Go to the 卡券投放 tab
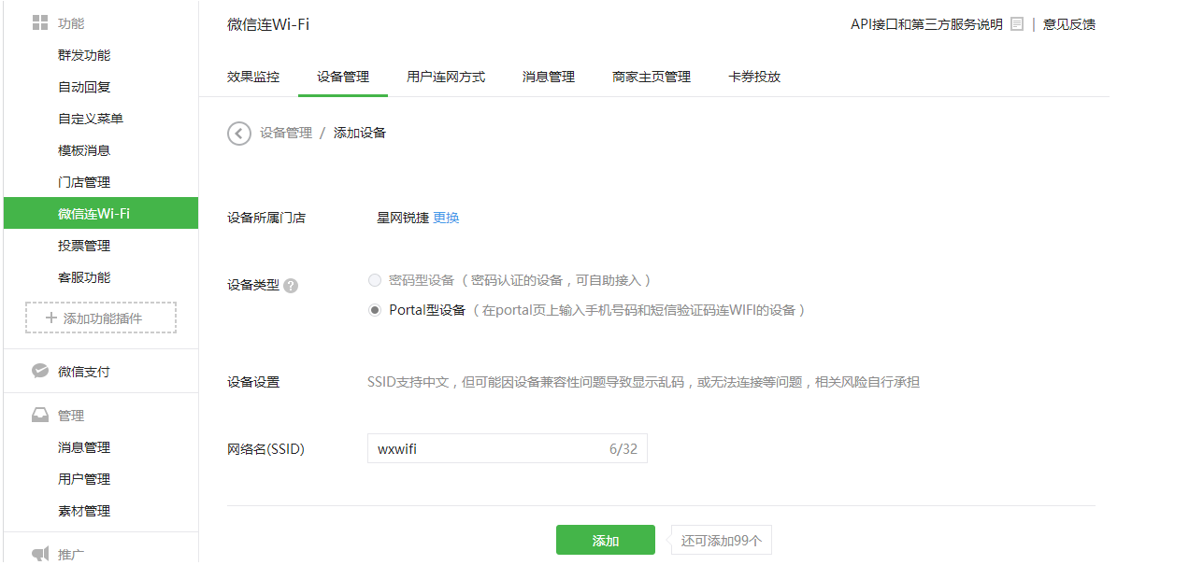 pos(754,77)
